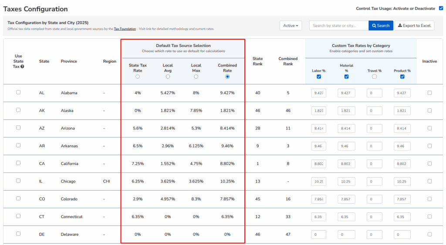Select Local Max radio button
The height and width of the screenshot is (245, 446).
coord(196,76)
